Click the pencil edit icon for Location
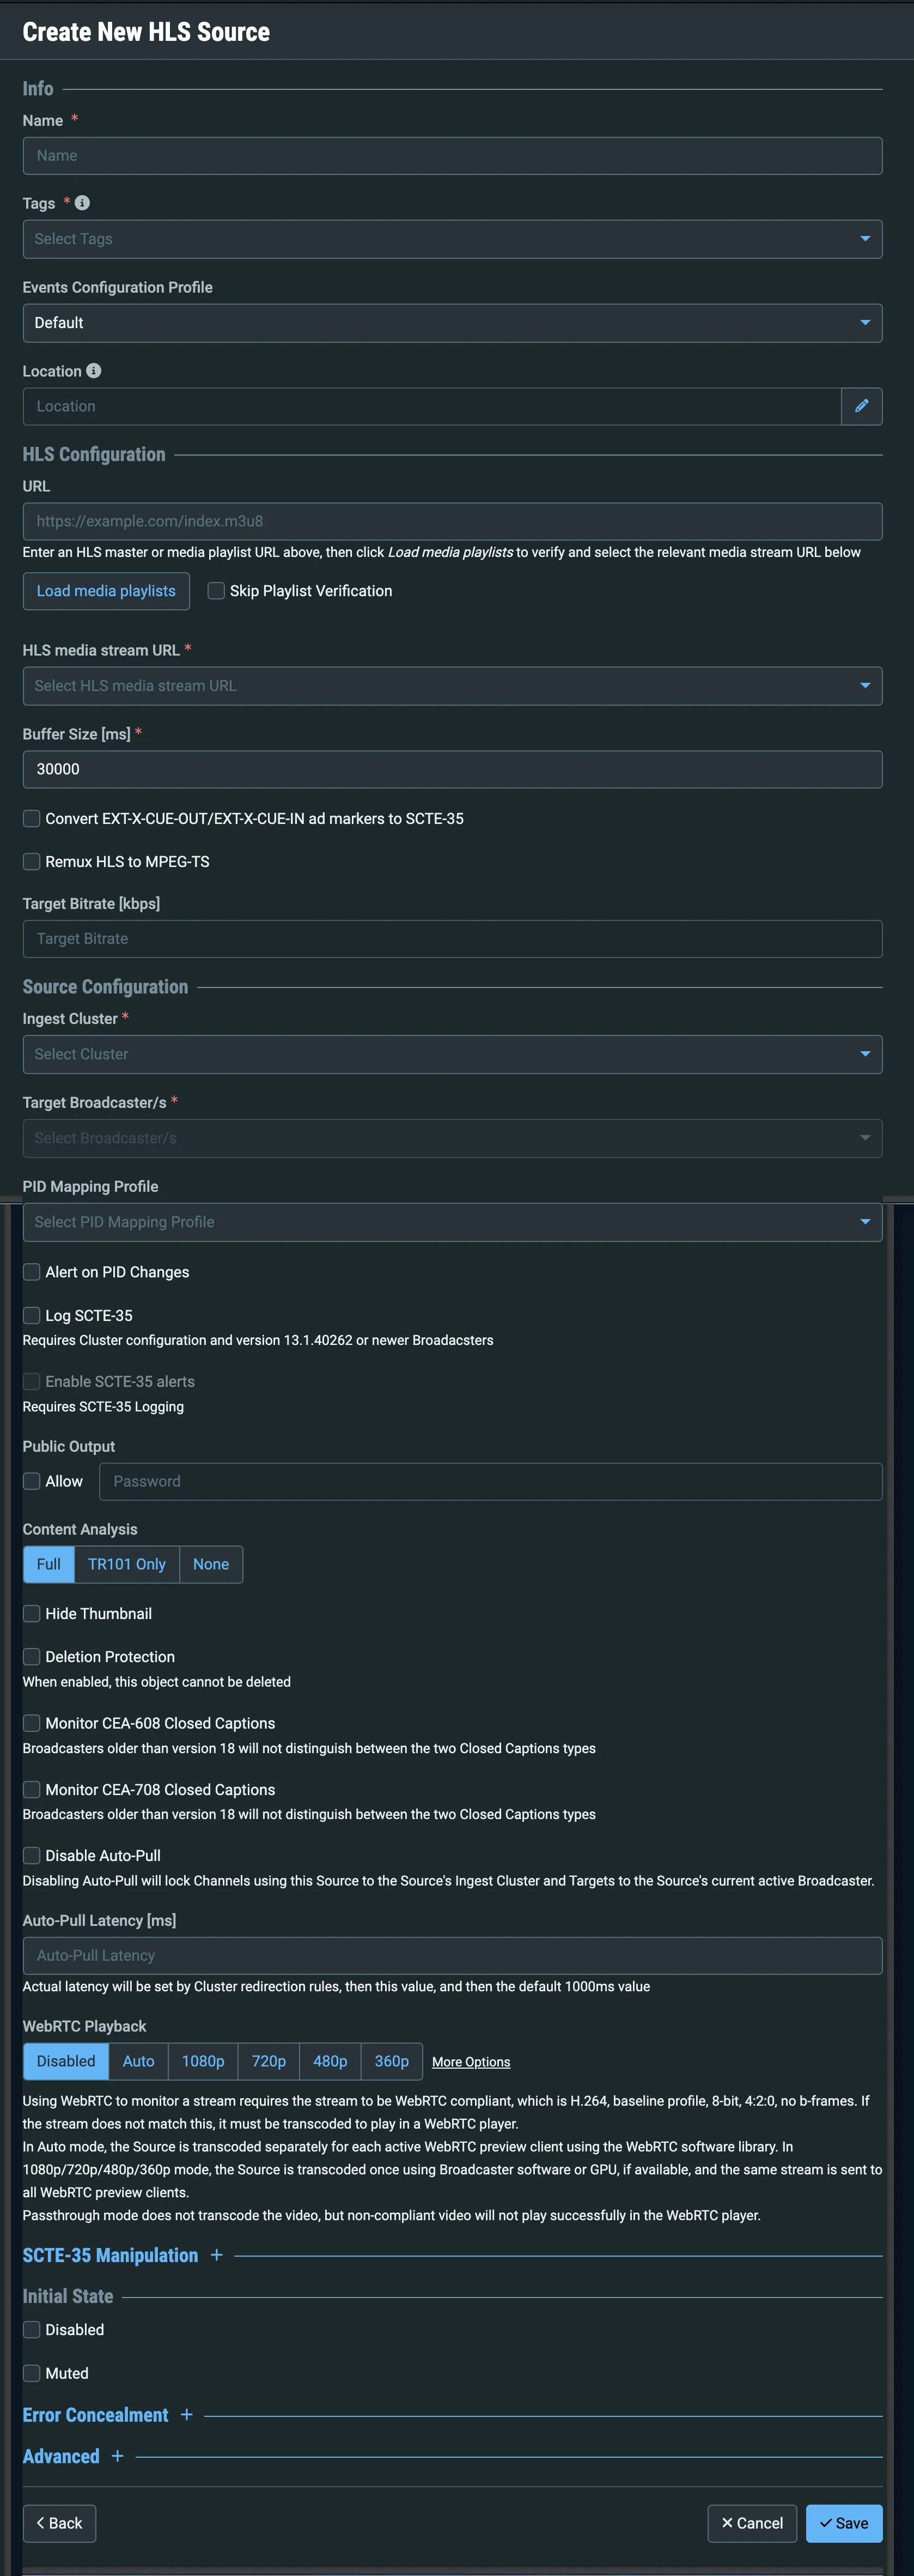The image size is (914, 2576). tap(861, 406)
